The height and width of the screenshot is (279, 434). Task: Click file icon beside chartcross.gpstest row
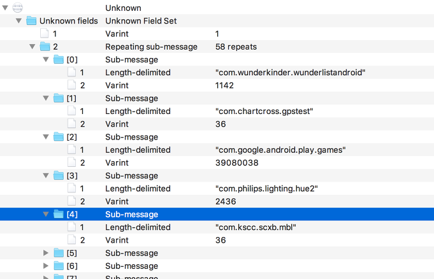(71, 111)
